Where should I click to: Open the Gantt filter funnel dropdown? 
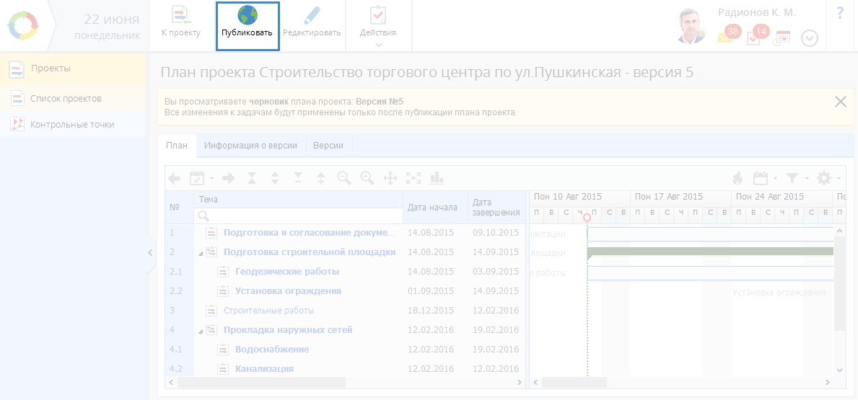(795, 178)
